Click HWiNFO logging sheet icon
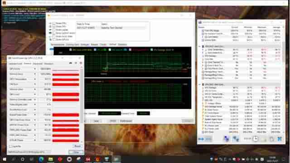This screenshot has height=163, width=290. [263, 139]
